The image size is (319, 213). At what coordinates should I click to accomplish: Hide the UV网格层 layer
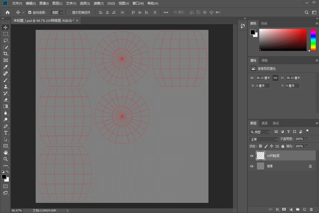[x=252, y=156]
